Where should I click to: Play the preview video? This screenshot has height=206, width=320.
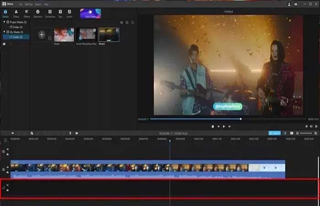[x=224, y=126]
